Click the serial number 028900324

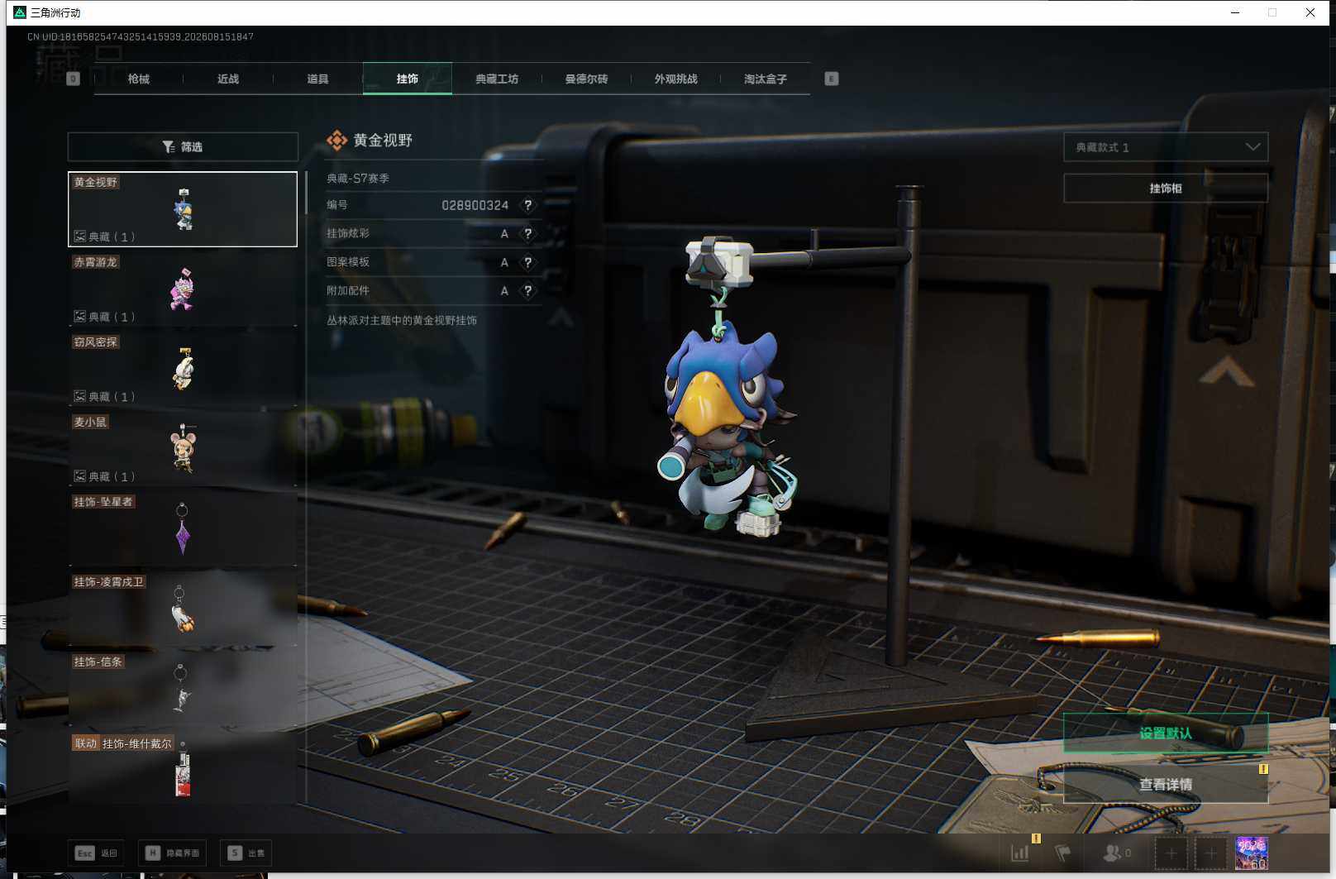pyautogui.click(x=475, y=205)
